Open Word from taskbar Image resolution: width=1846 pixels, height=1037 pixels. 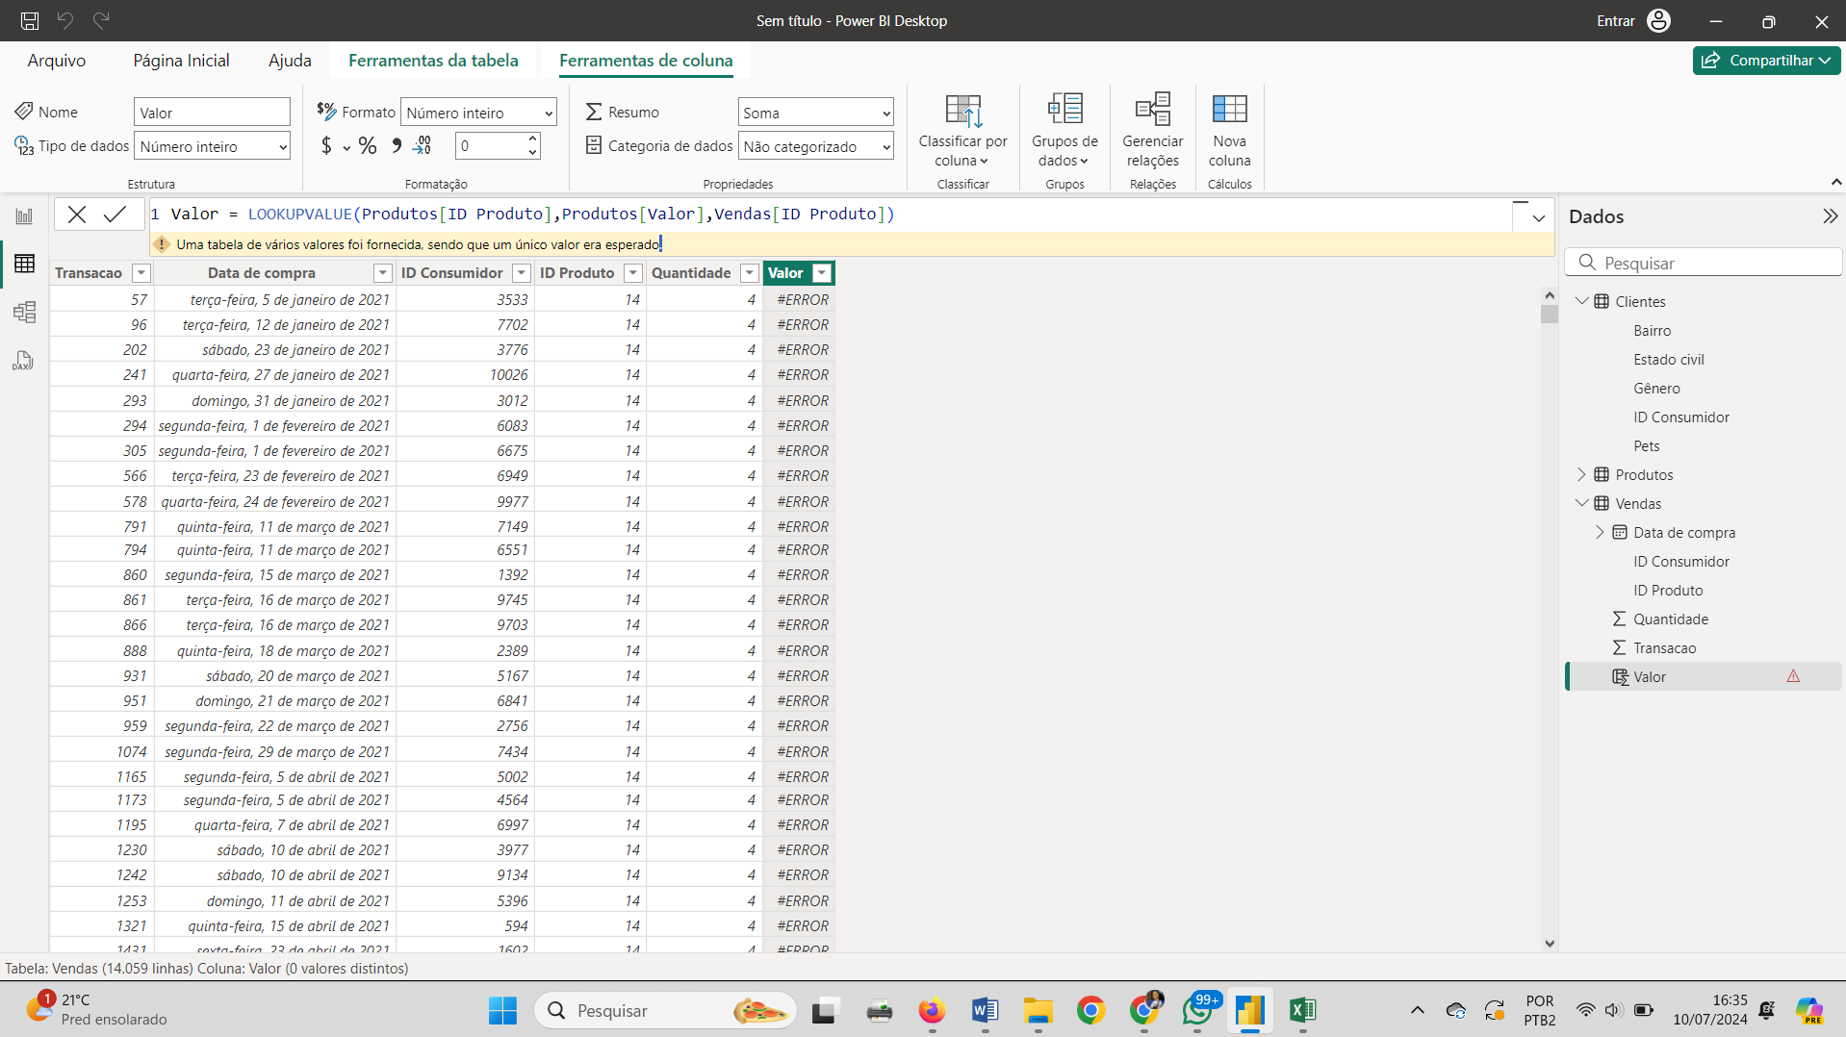coord(985,1010)
